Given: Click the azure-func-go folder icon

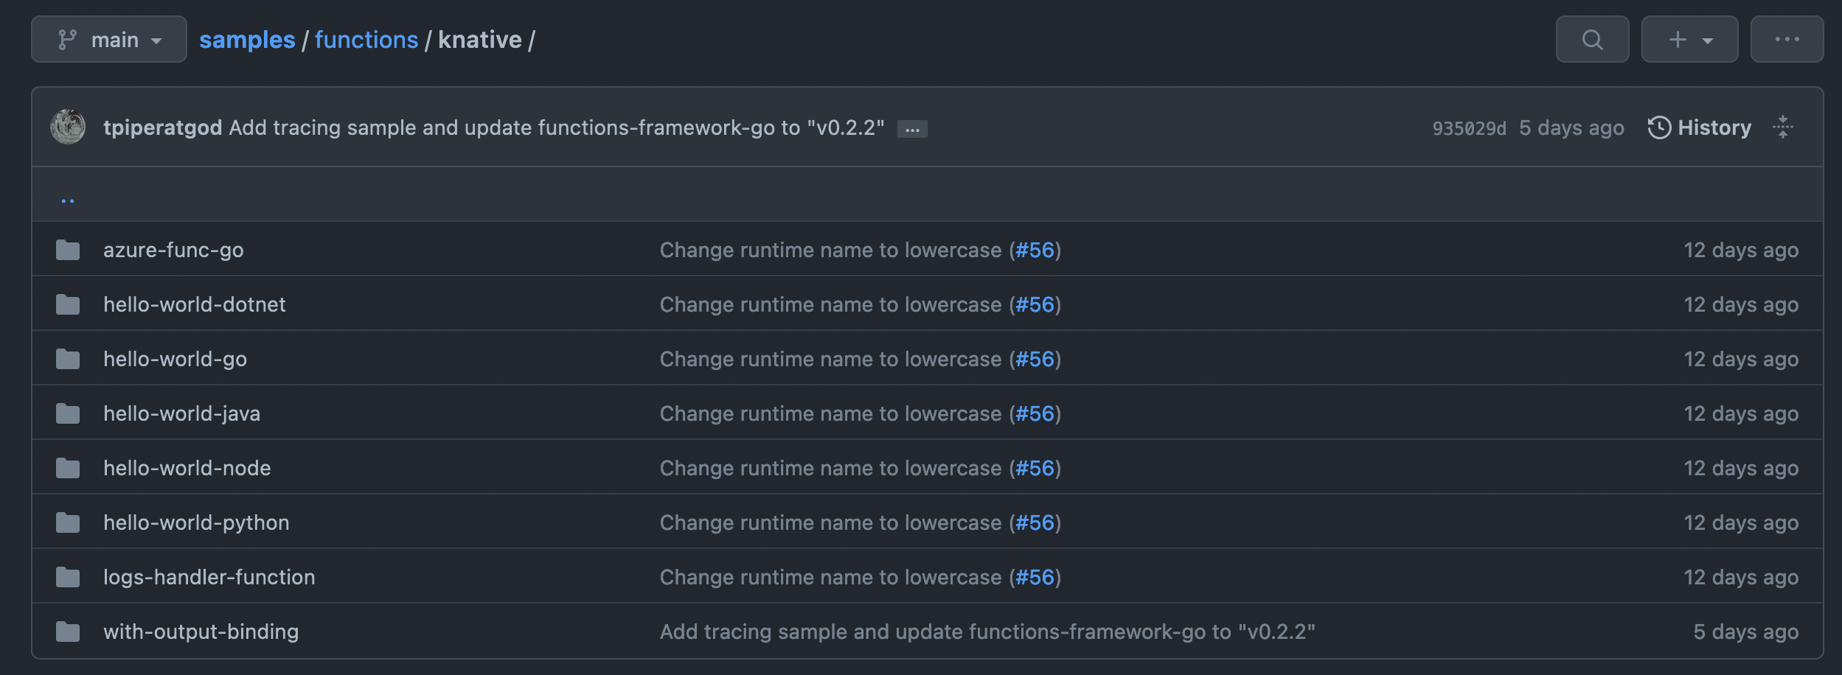Looking at the screenshot, I should point(68,251).
